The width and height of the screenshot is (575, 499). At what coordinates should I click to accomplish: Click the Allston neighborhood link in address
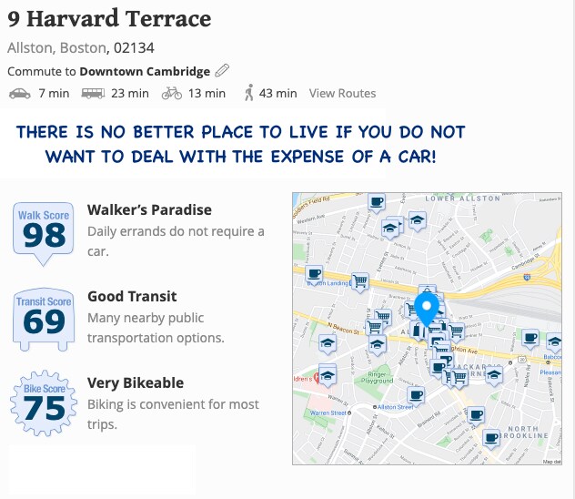tap(30, 48)
